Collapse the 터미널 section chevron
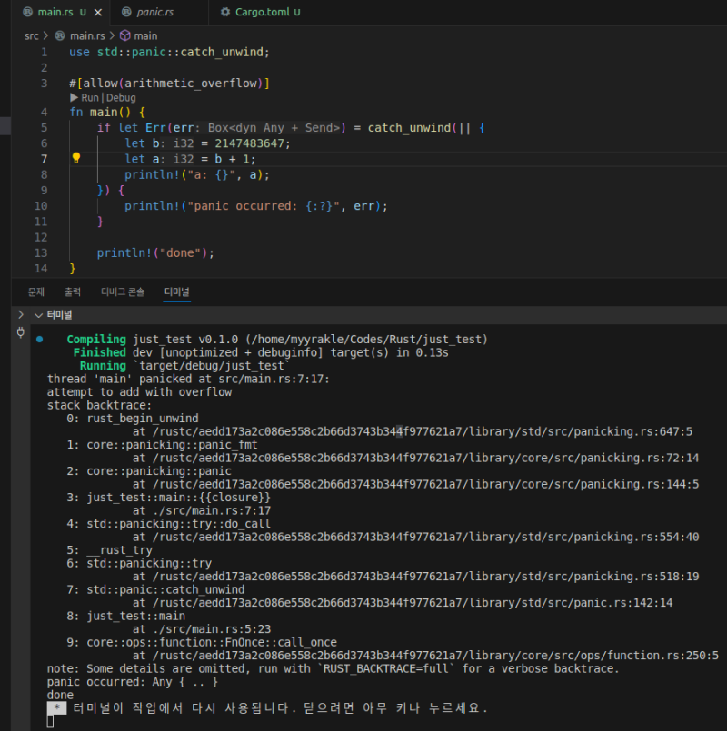The height and width of the screenshot is (731, 727). tap(38, 314)
